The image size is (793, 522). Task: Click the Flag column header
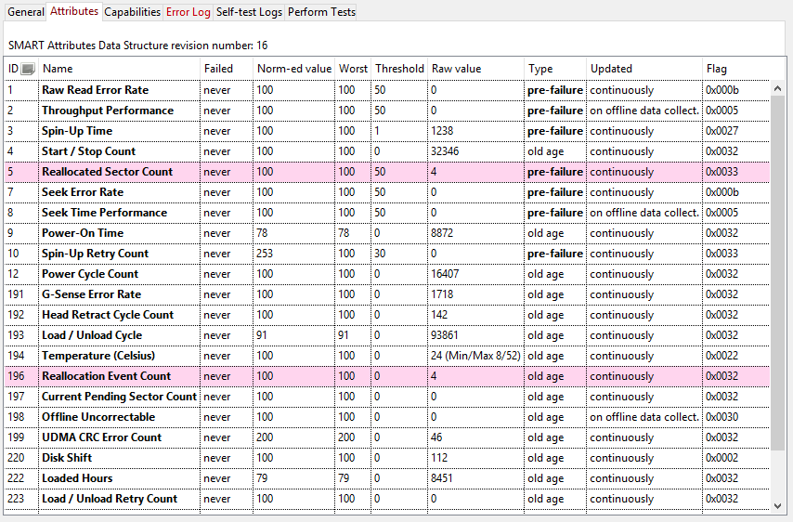716,69
